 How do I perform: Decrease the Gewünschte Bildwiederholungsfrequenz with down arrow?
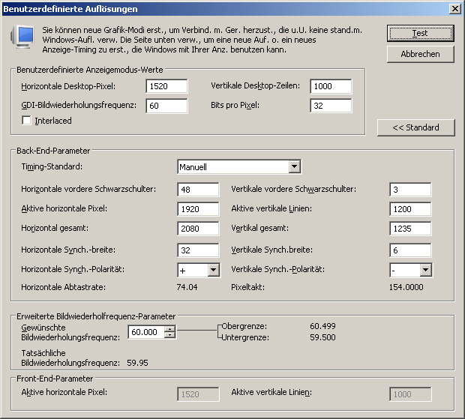pos(170,335)
